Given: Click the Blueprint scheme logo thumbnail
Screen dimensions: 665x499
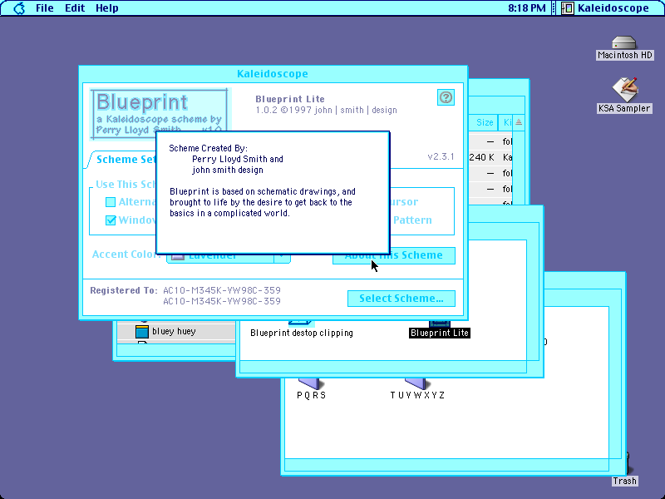Looking at the screenshot, I should (160, 114).
